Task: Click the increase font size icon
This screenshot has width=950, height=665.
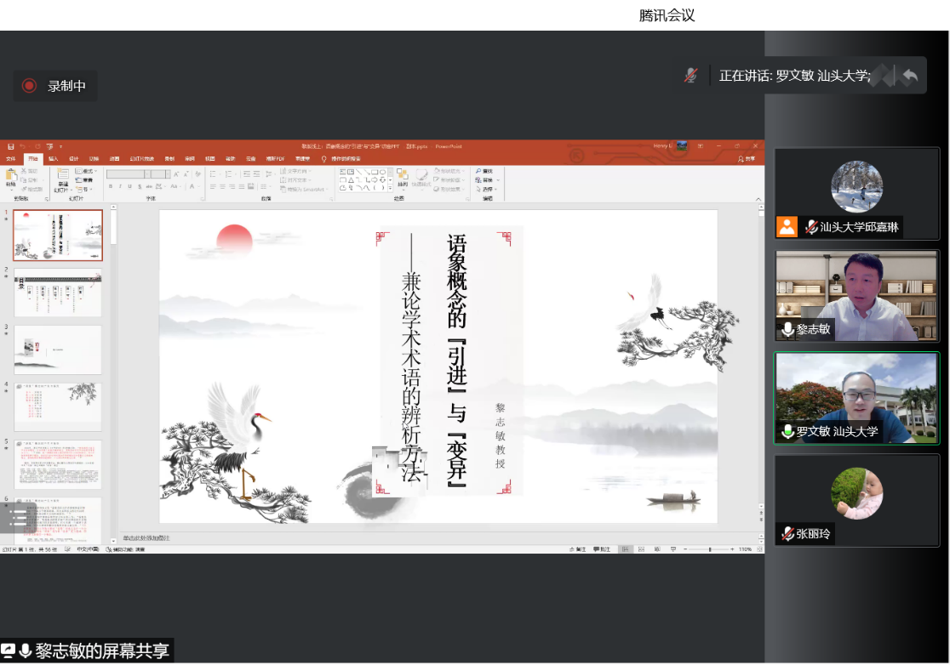Action: (176, 174)
